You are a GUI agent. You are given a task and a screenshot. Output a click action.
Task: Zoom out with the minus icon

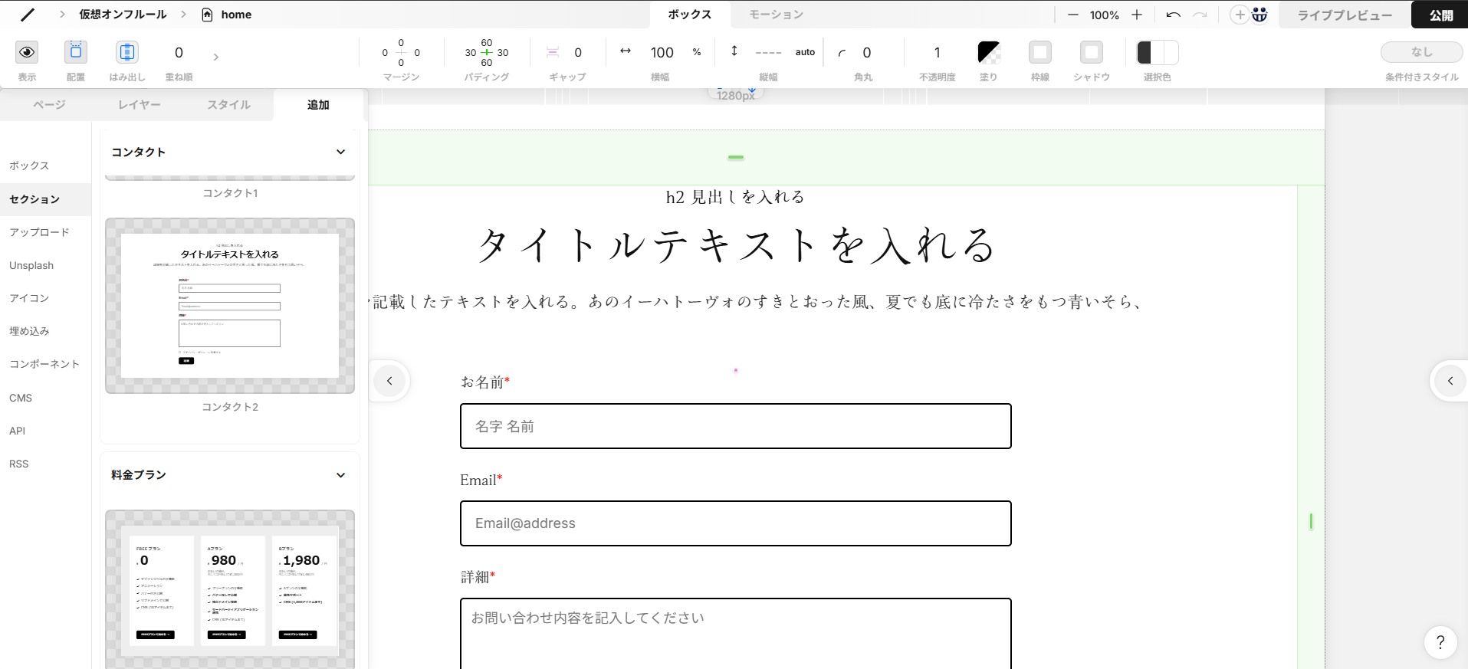[1073, 15]
